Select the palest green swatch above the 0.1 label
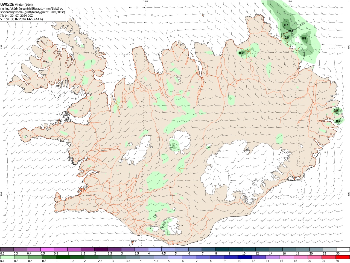 click(7, 257)
